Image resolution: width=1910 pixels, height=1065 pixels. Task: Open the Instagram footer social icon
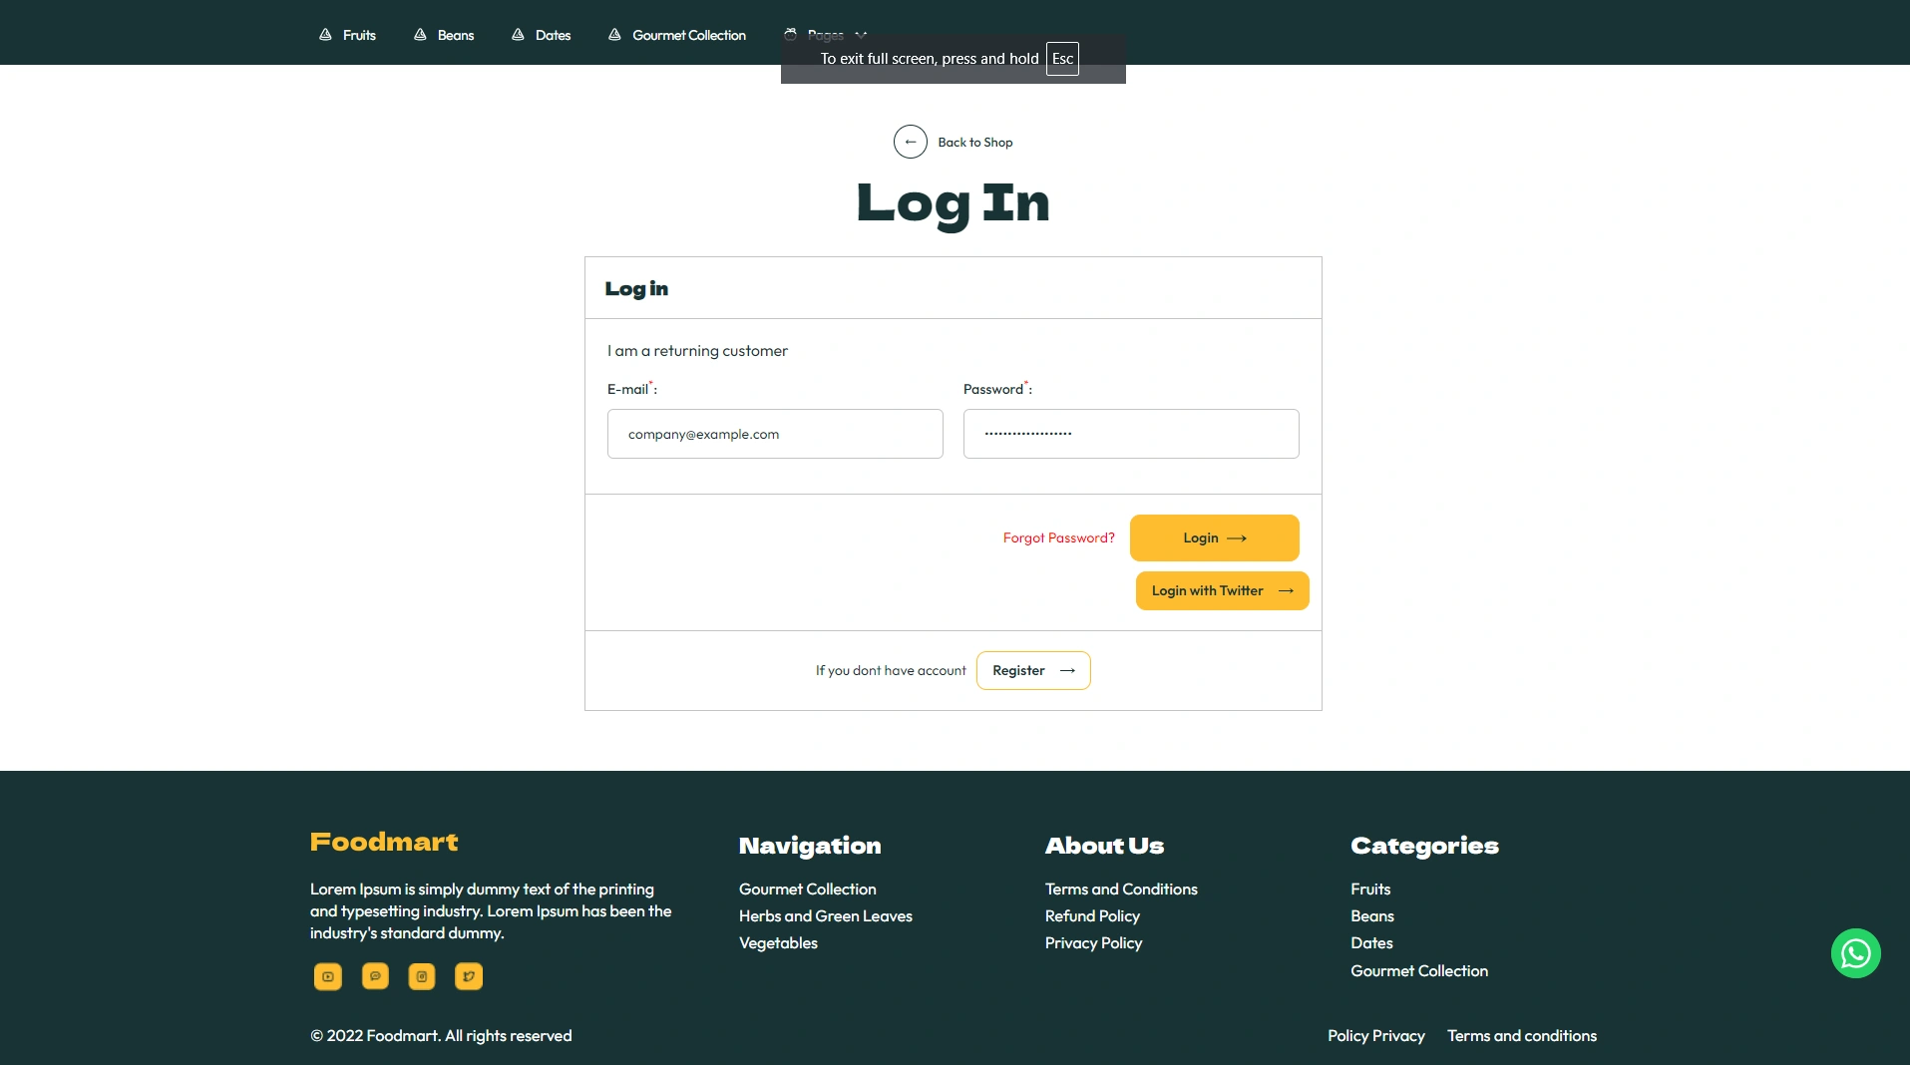pyautogui.click(x=422, y=976)
